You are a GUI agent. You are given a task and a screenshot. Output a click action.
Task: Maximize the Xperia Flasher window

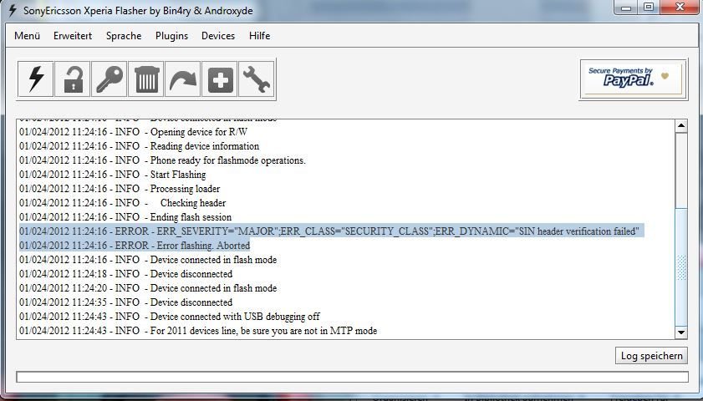point(649,8)
